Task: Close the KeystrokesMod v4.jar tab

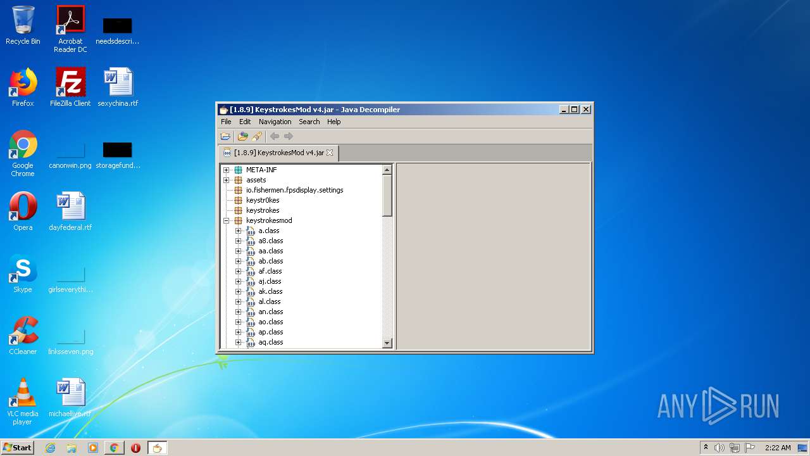Action: pos(330,153)
